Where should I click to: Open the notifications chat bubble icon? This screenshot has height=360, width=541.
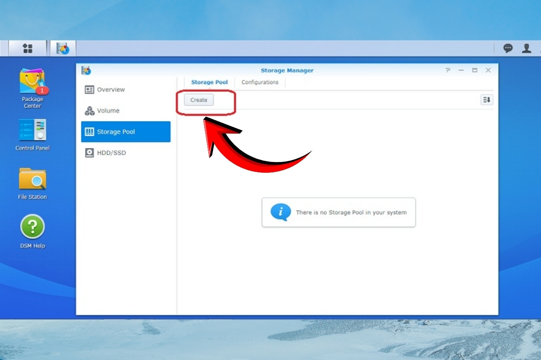tap(508, 48)
